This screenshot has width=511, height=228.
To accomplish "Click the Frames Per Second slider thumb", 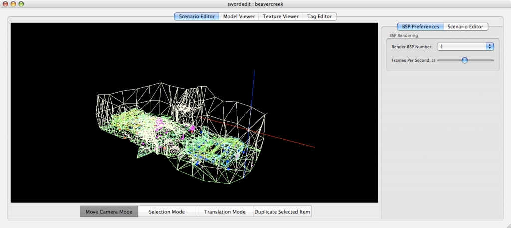I will pos(465,60).
